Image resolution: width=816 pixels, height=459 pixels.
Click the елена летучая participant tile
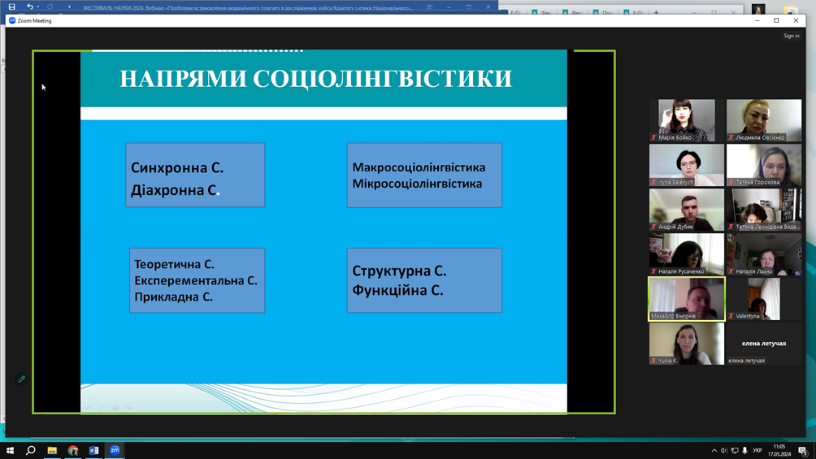764,344
